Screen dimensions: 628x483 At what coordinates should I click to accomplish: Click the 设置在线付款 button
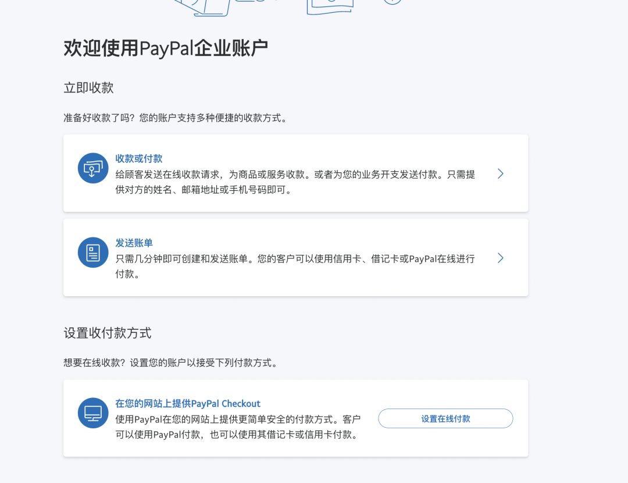(x=445, y=418)
